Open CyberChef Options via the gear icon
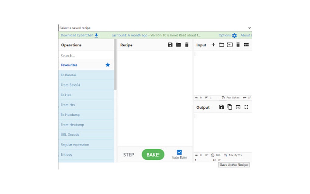 tap(234, 35)
